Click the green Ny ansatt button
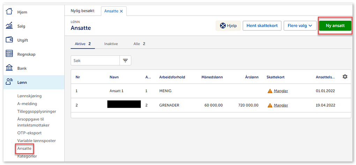The height and width of the screenshot is (165, 356). [335, 26]
